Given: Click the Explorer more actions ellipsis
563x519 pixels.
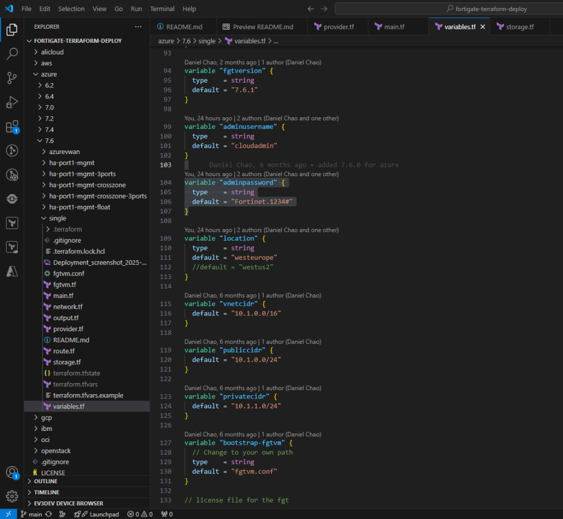Looking at the screenshot, I should tap(138, 26).
